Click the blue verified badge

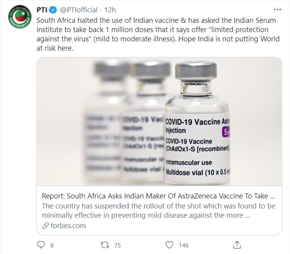click(53, 9)
